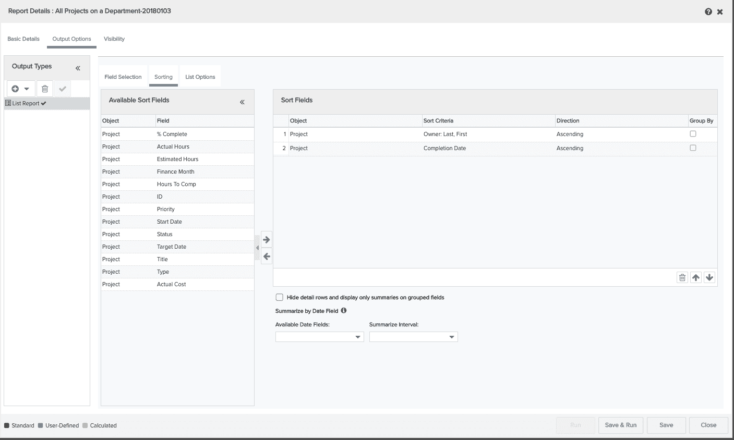
Task: Switch to the Field Selection tab
Action: 123,77
